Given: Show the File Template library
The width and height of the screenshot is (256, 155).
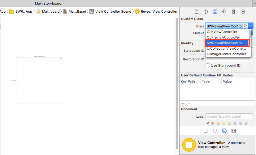Looking at the screenshot, I should (206, 131).
